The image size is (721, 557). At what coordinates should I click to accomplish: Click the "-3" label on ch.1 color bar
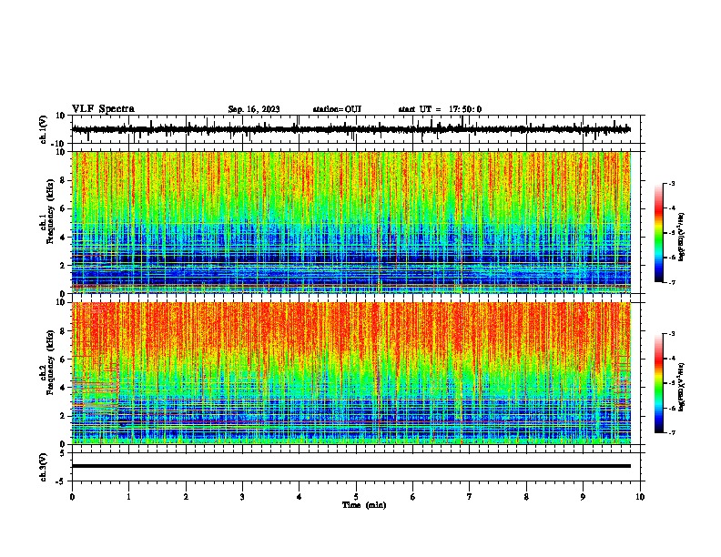pyautogui.click(x=672, y=183)
